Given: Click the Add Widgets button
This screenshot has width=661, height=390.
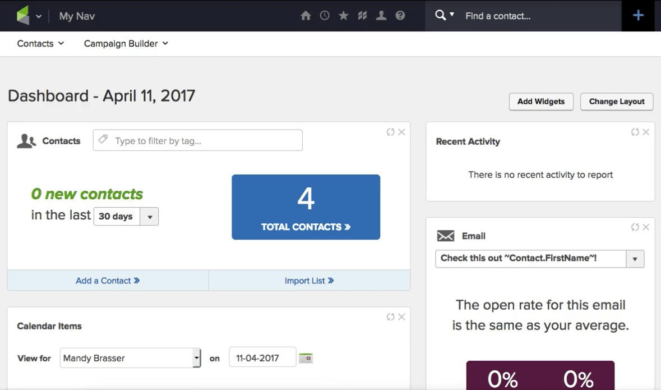Looking at the screenshot, I should [x=540, y=102].
